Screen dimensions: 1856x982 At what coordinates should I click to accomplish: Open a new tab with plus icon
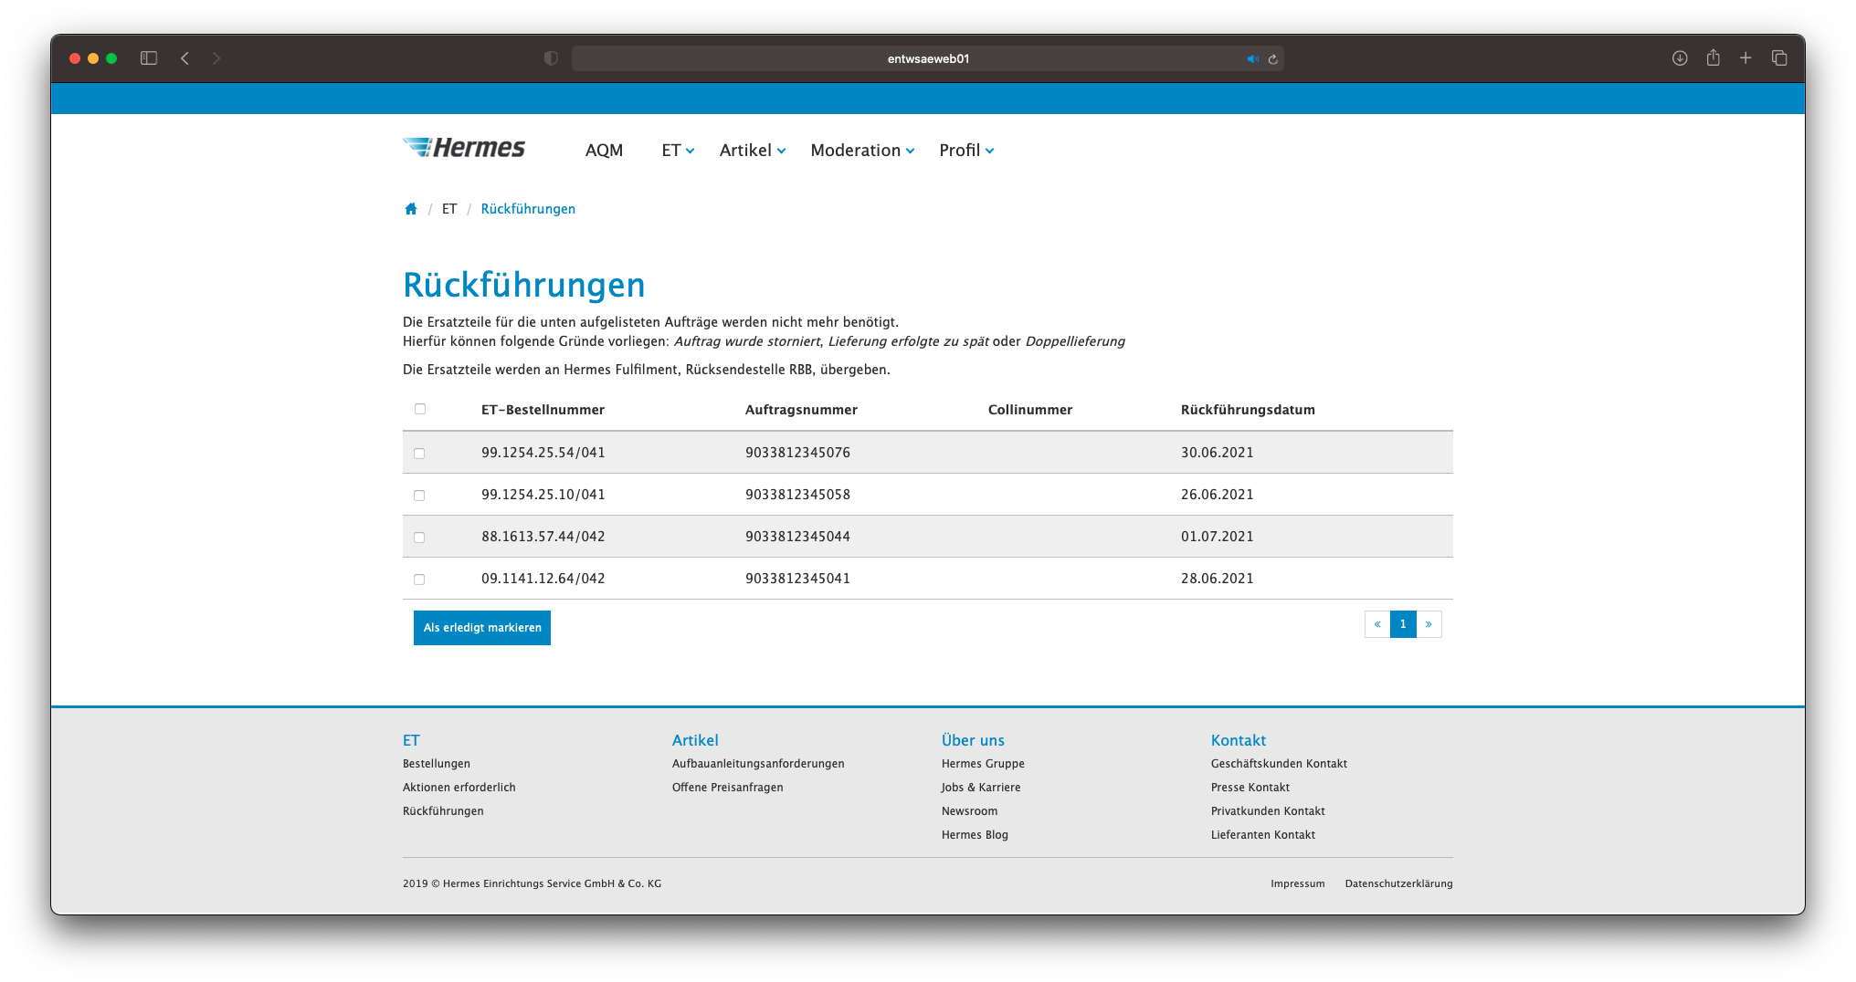(x=1745, y=58)
